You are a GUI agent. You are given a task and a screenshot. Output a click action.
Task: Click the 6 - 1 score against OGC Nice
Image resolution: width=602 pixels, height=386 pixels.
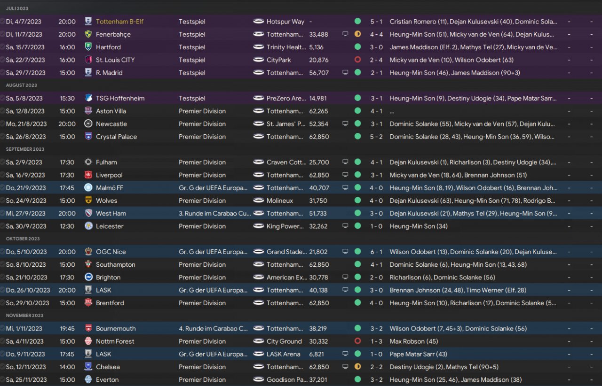(x=376, y=252)
